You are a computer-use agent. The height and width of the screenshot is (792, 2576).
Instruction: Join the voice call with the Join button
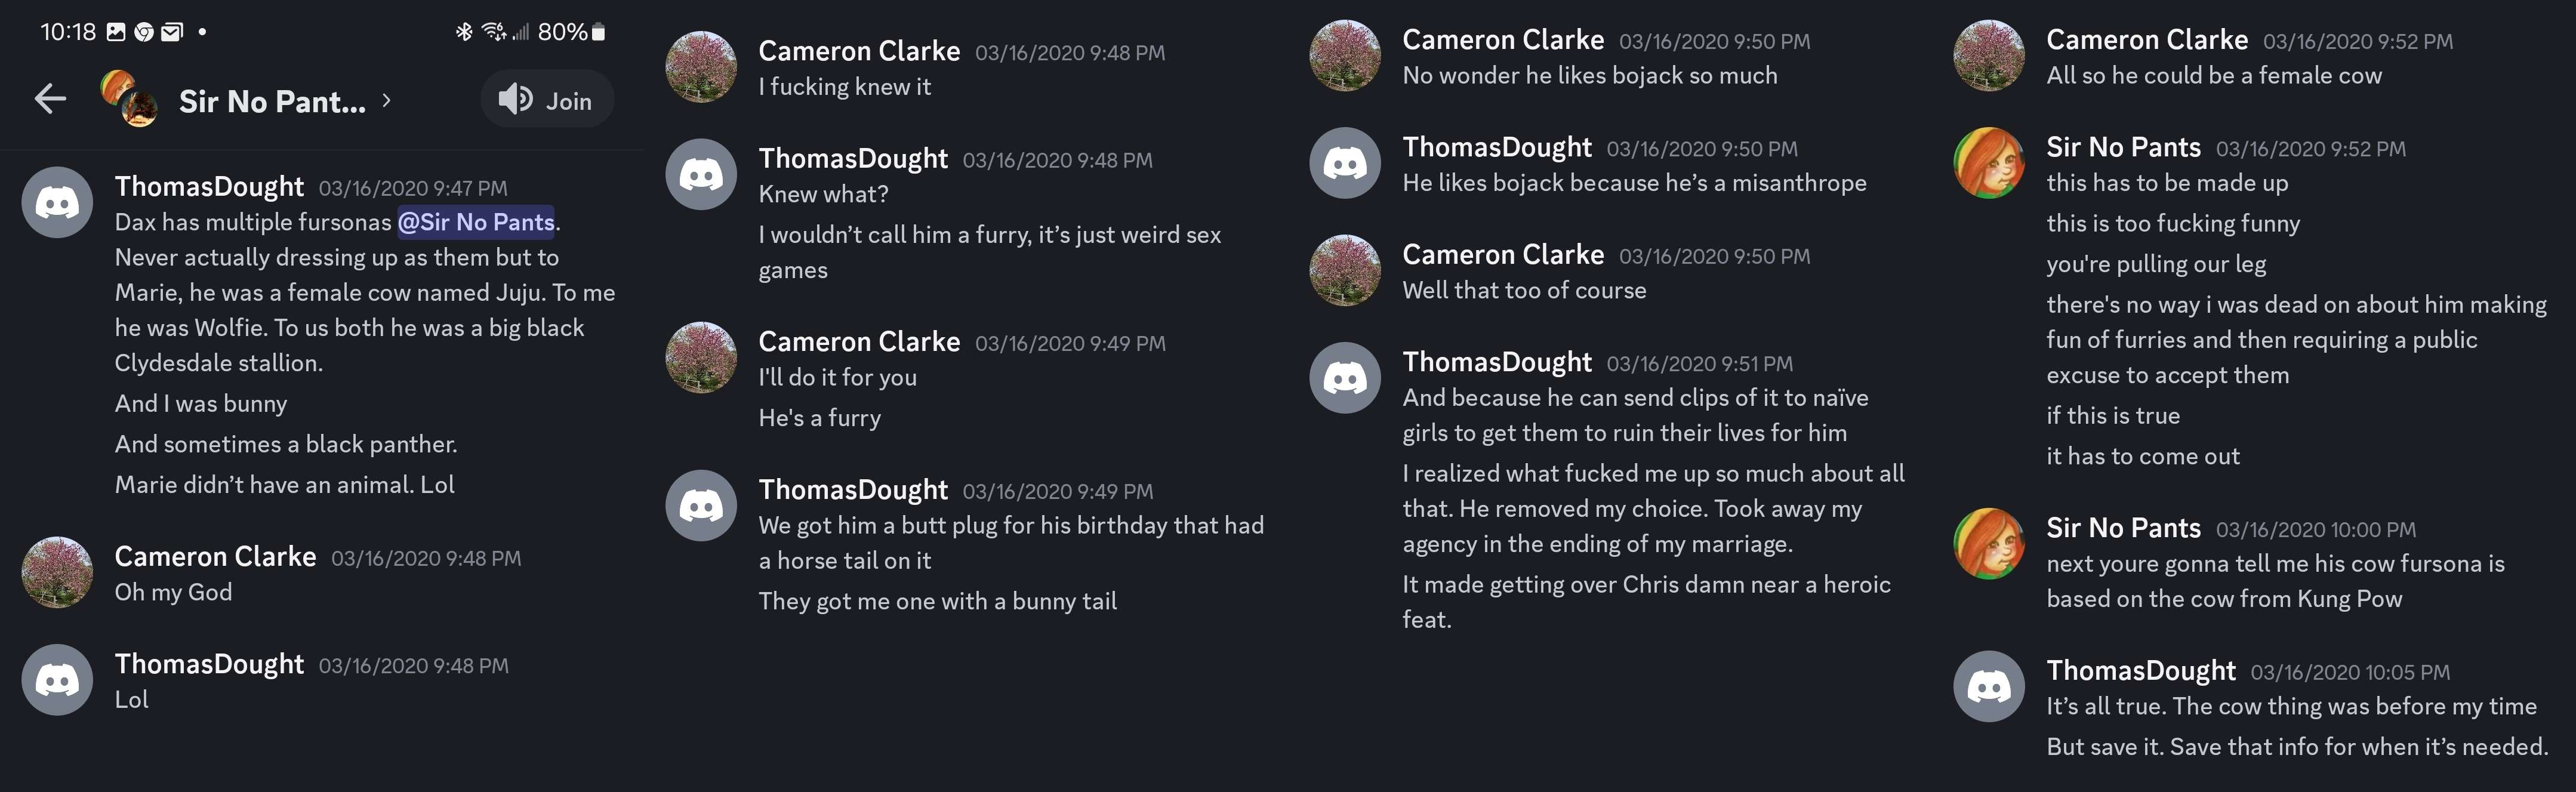(547, 99)
